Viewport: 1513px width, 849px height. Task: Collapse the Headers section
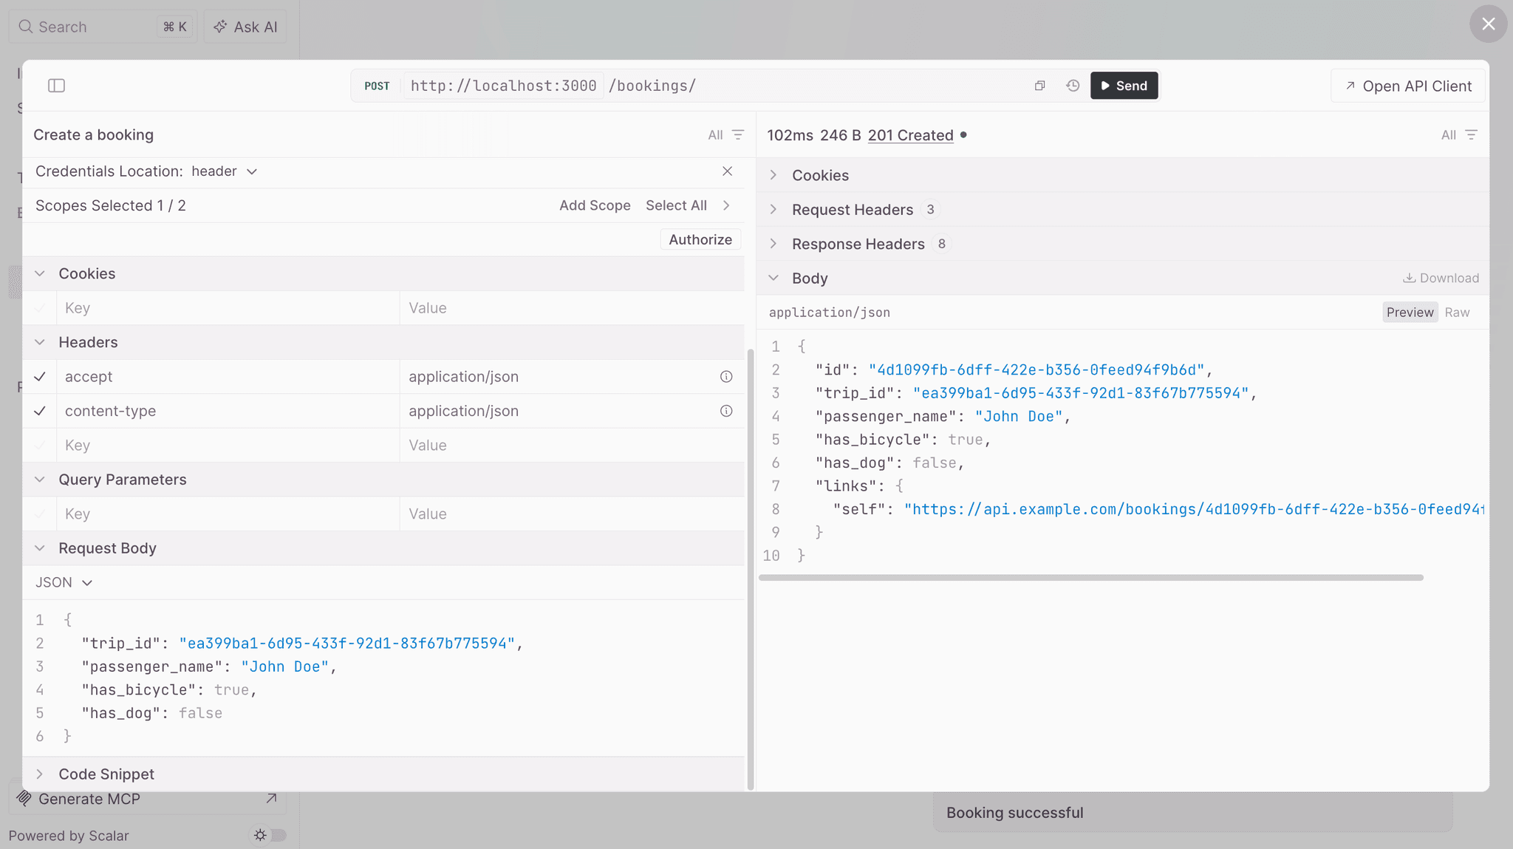pyautogui.click(x=40, y=342)
